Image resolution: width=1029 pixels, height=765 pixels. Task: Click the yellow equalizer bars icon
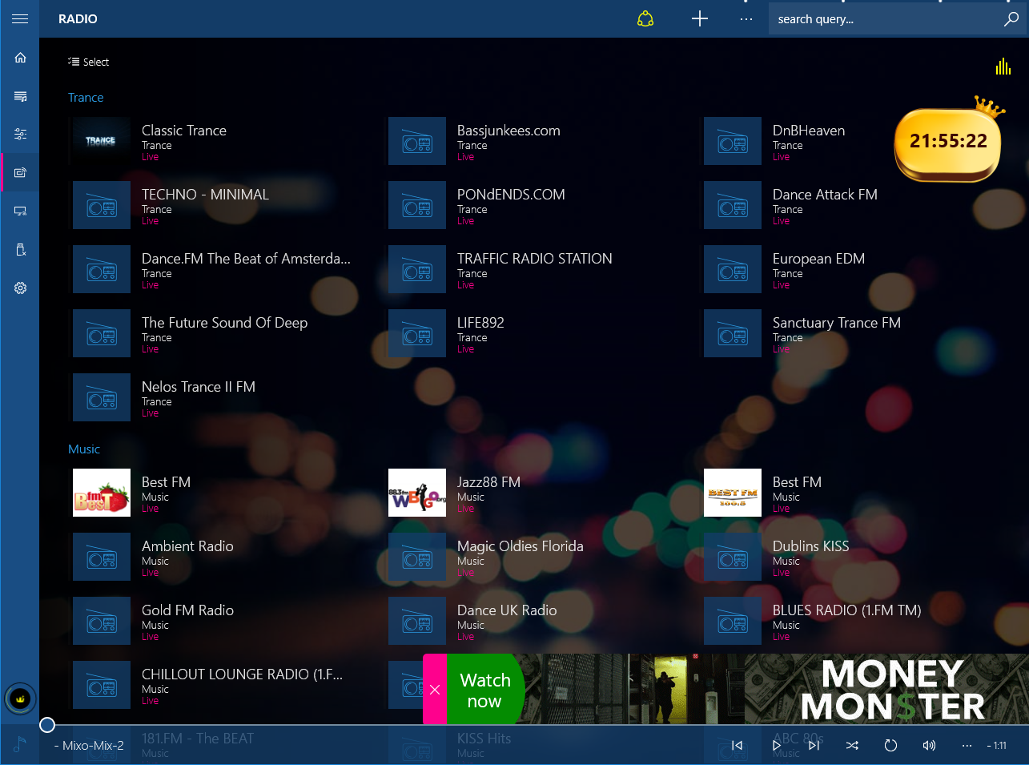[x=1003, y=66]
